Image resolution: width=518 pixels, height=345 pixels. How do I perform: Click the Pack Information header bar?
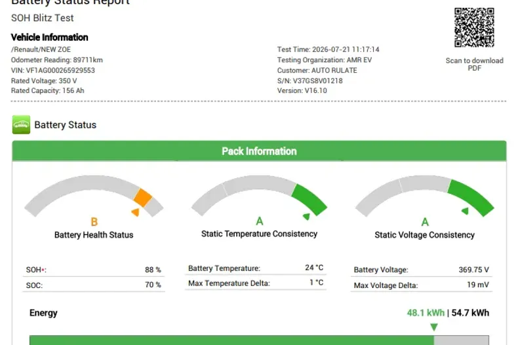point(260,151)
